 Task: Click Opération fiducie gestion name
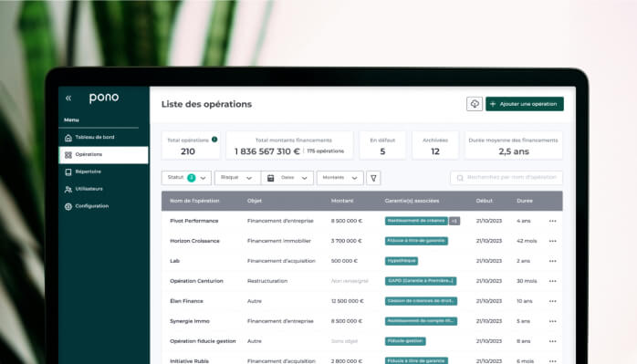click(x=203, y=341)
